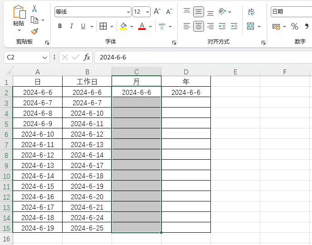The width and height of the screenshot is (312, 245).
Task: Apply yellow fill color bucket
Action: [123, 26]
